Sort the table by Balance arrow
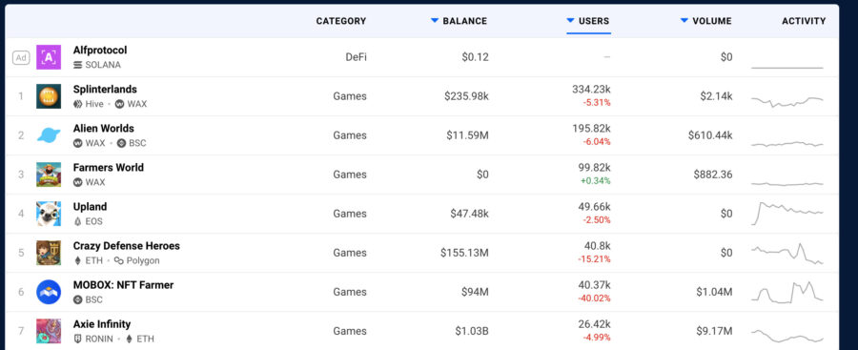The image size is (858, 350). coord(435,21)
